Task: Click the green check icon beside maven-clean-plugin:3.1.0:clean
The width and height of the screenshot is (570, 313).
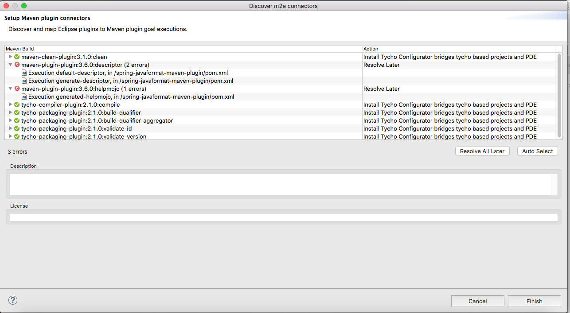Action: click(x=17, y=57)
